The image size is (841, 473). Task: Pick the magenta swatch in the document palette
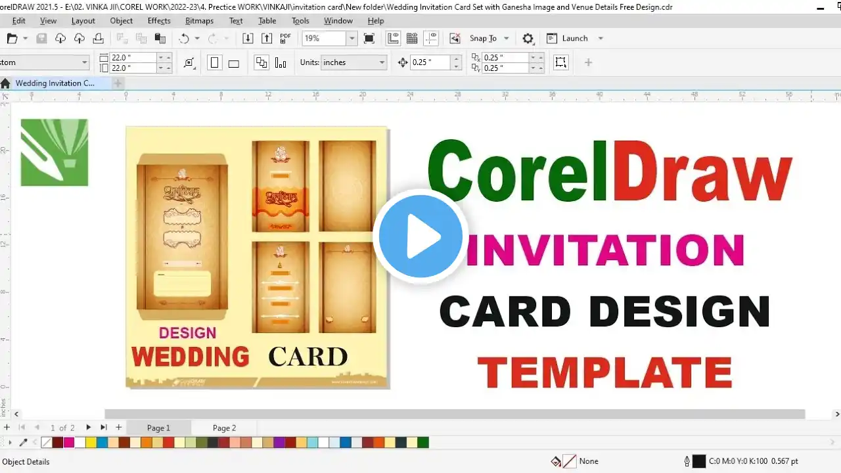click(x=69, y=443)
